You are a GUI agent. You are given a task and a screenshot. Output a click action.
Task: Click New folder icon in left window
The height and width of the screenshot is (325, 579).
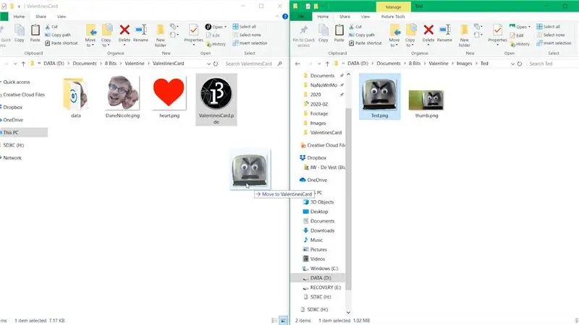tap(160, 35)
